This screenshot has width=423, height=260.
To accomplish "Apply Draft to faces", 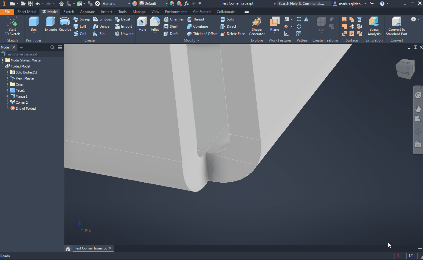I will 171,34.
